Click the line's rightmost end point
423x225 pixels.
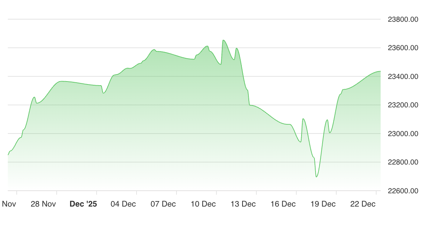(x=380, y=71)
